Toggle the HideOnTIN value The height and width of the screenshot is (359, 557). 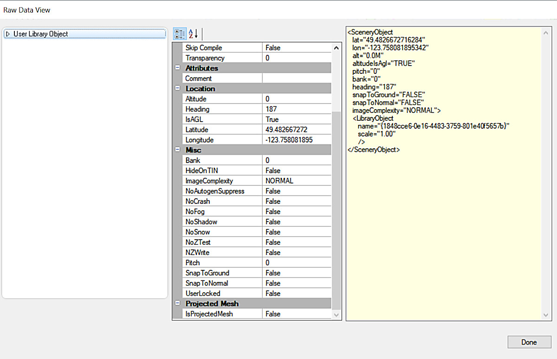point(297,170)
